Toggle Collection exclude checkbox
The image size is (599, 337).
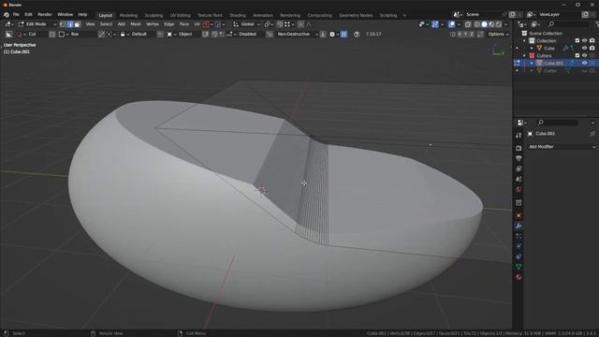coord(577,40)
